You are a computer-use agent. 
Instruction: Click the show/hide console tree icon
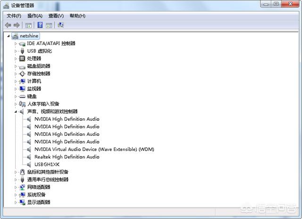click(28, 25)
